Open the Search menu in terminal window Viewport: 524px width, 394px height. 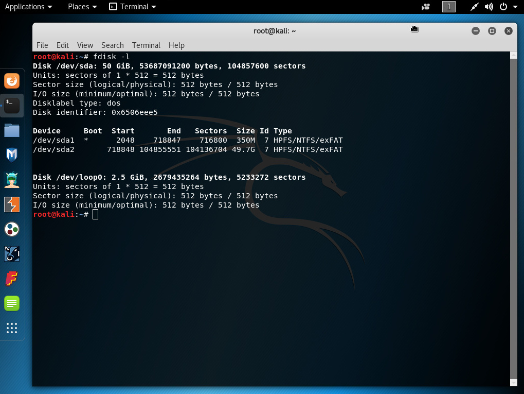pos(112,45)
